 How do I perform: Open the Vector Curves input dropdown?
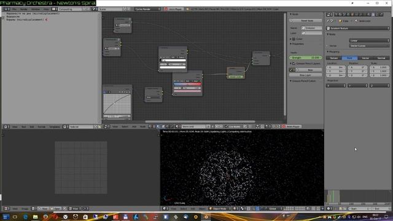(369, 46)
